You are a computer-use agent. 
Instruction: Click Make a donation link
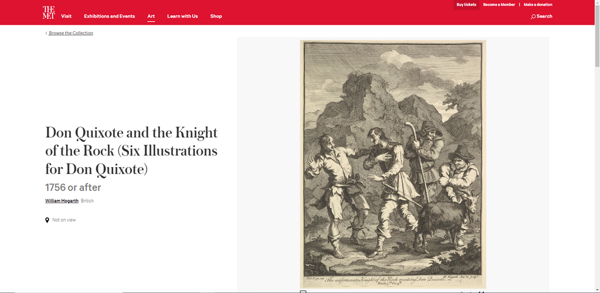538,5
